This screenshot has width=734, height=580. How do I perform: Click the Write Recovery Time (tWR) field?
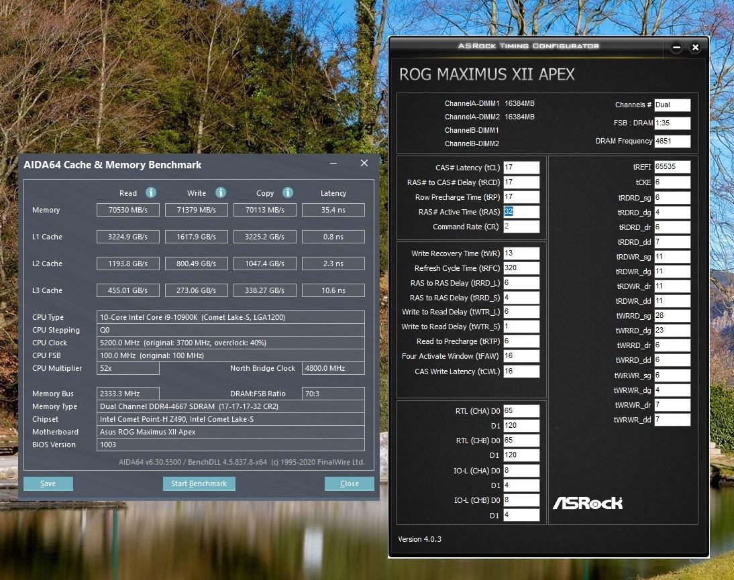pos(521,253)
